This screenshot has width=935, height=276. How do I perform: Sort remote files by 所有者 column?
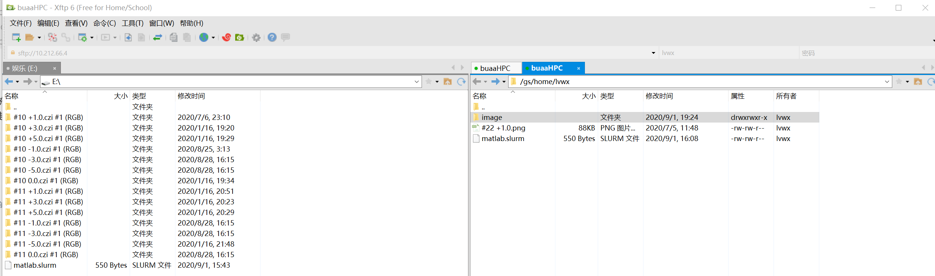[796, 96]
